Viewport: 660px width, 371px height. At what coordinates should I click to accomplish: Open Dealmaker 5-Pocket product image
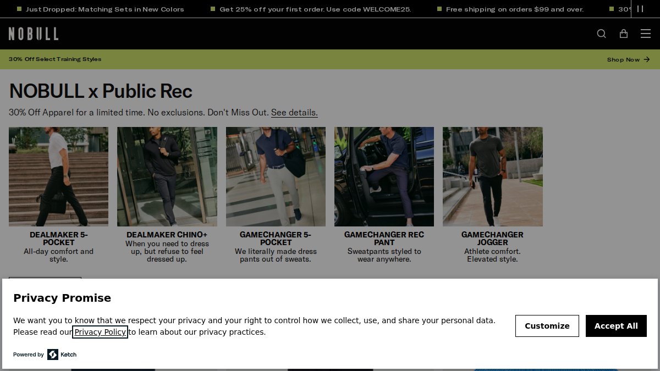coord(58,176)
